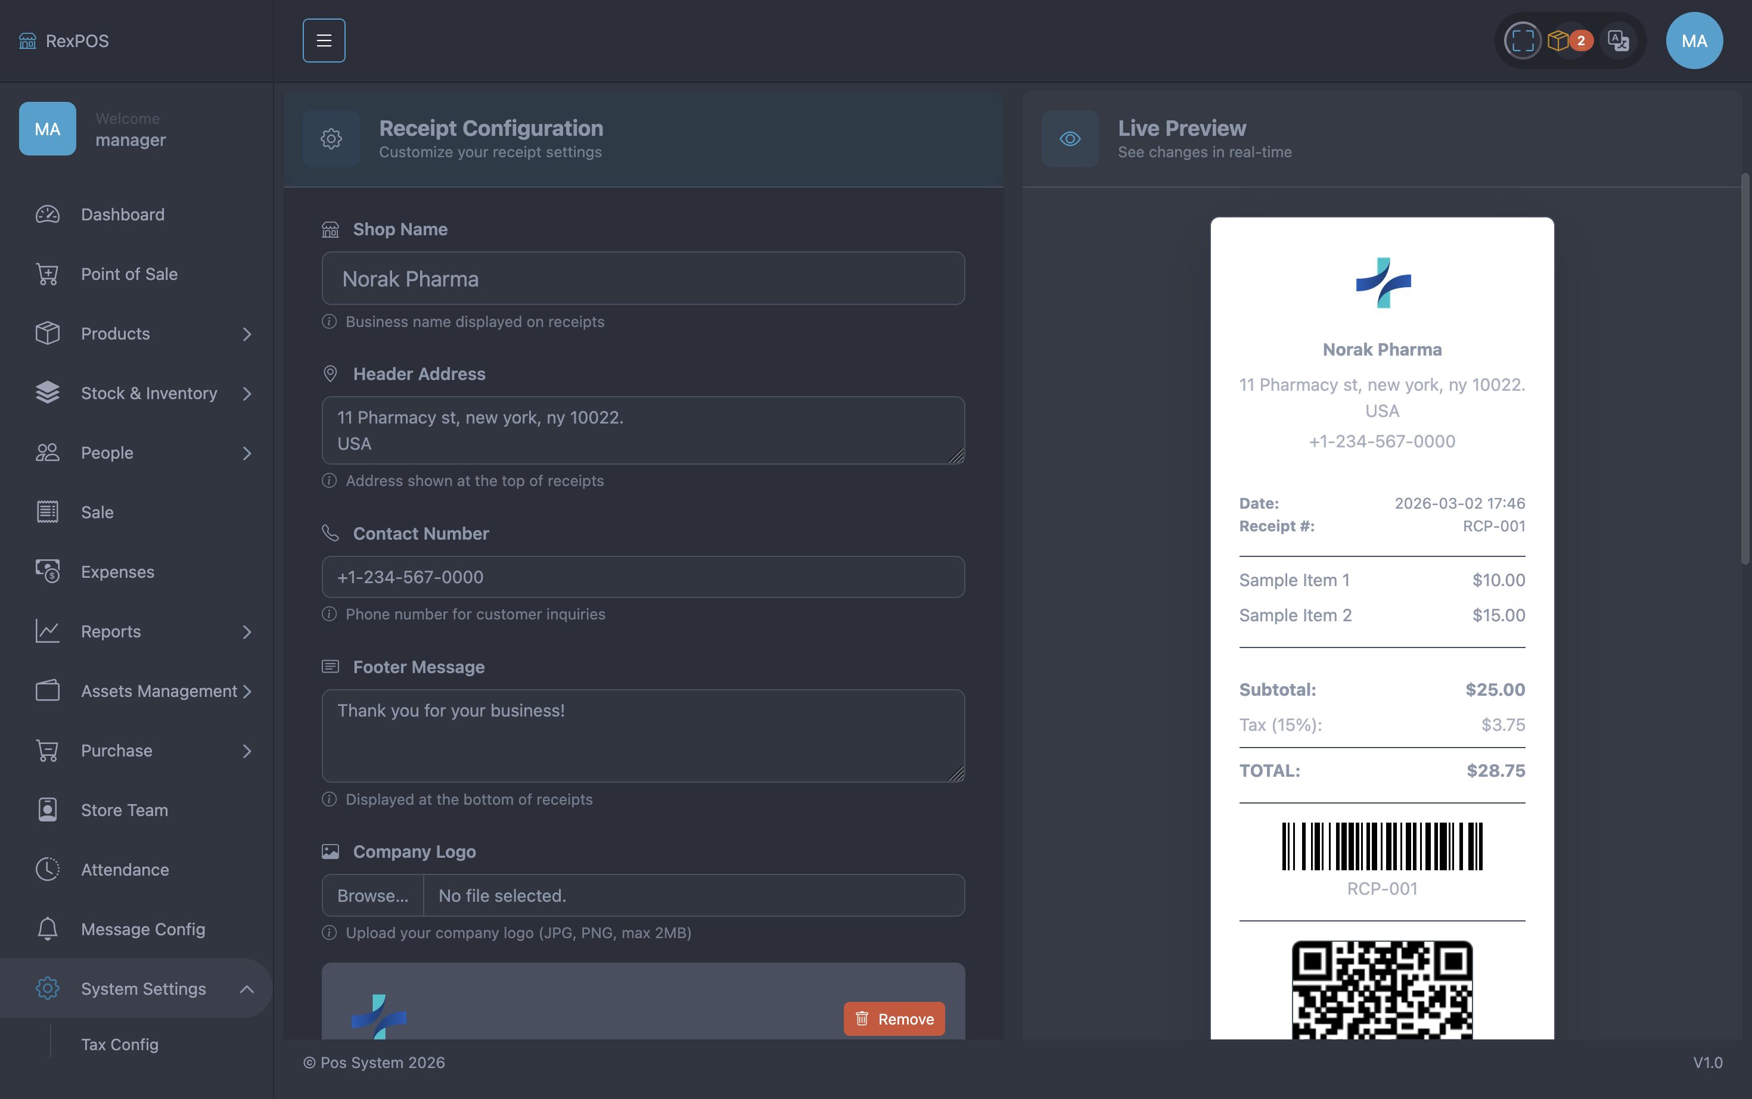Click the RexPOS store logo icon

[x=27, y=41]
